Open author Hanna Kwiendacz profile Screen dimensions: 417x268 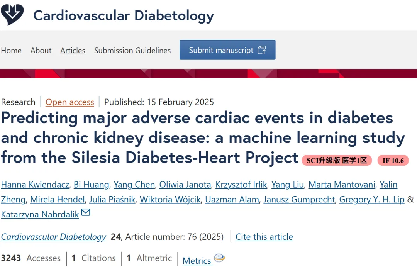click(35, 185)
